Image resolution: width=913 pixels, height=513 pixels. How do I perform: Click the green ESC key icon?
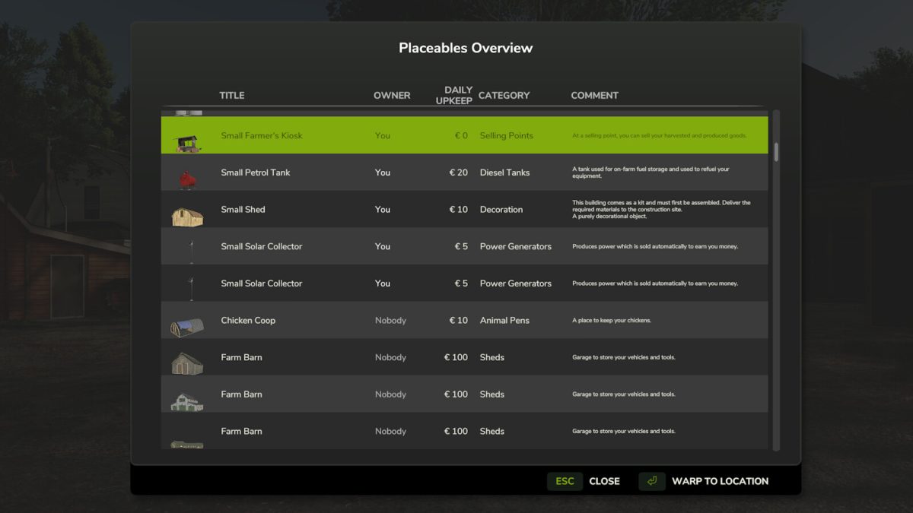coord(565,481)
